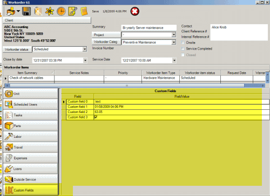Click the orange clock toolbar icon

(x=61, y=11)
